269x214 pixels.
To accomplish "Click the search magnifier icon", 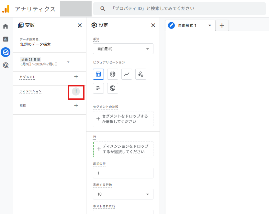I will [103, 9].
